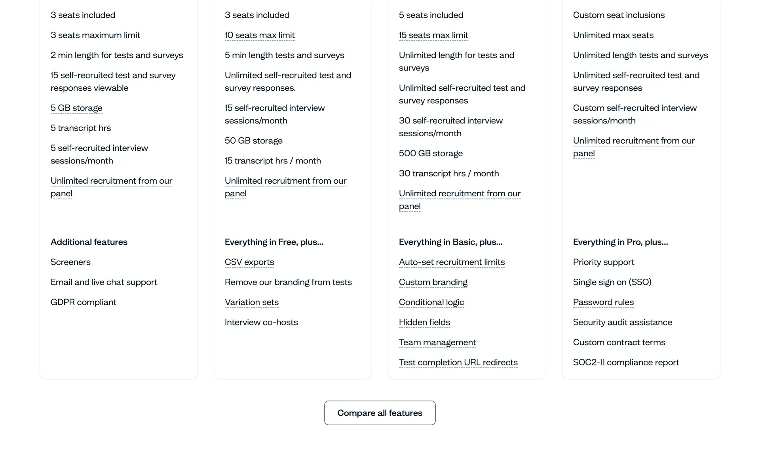Screen dimensions: 760x475
Task: Click the Compare all features button
Action: pyautogui.click(x=380, y=413)
